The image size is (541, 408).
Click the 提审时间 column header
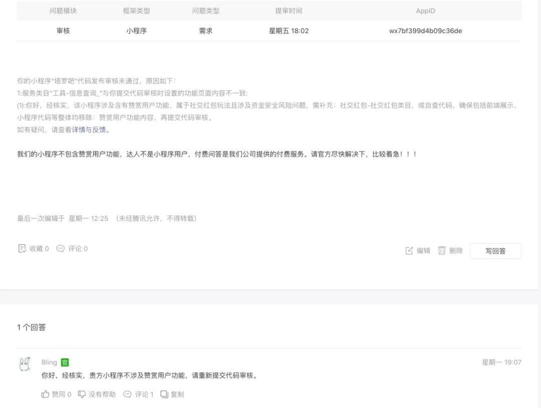click(x=289, y=11)
